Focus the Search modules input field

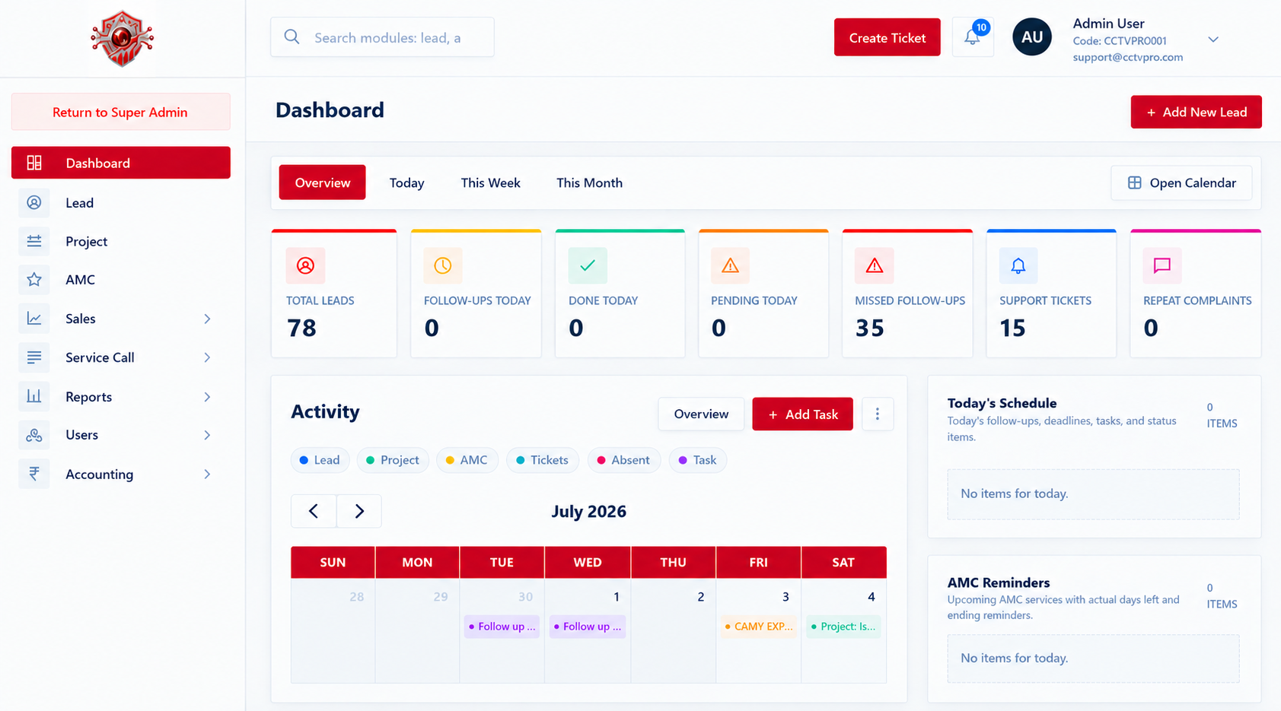382,37
